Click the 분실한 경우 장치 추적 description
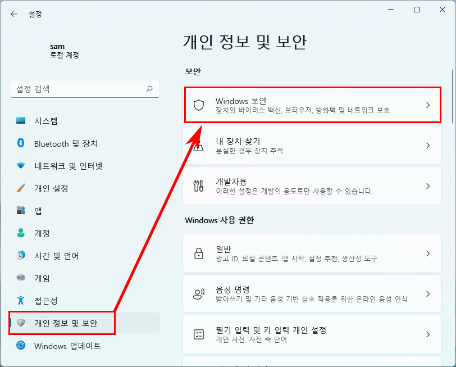Screen dimensions: 456x367 (249, 151)
